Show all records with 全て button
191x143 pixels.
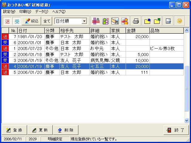tap(47, 21)
